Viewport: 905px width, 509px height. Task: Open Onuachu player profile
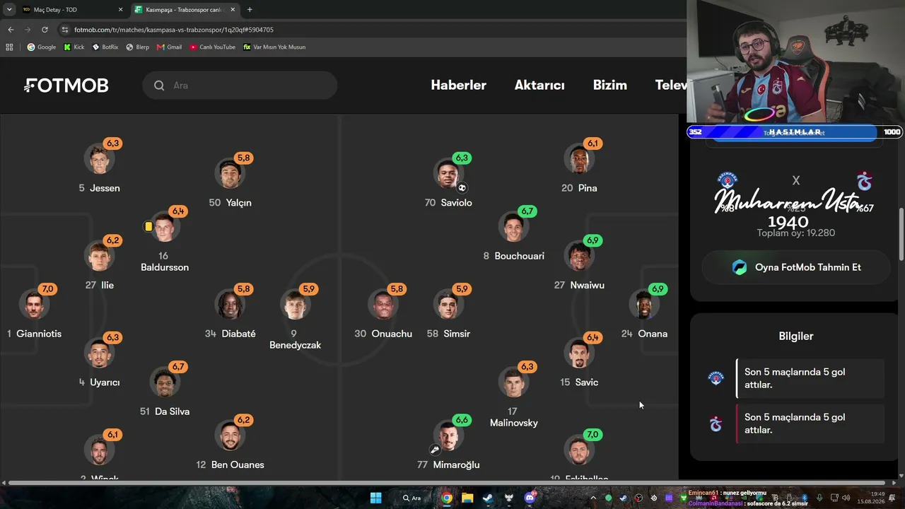[383, 312]
